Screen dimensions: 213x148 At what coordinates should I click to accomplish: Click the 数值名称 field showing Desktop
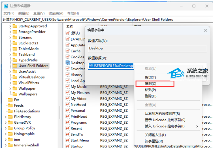147,48
